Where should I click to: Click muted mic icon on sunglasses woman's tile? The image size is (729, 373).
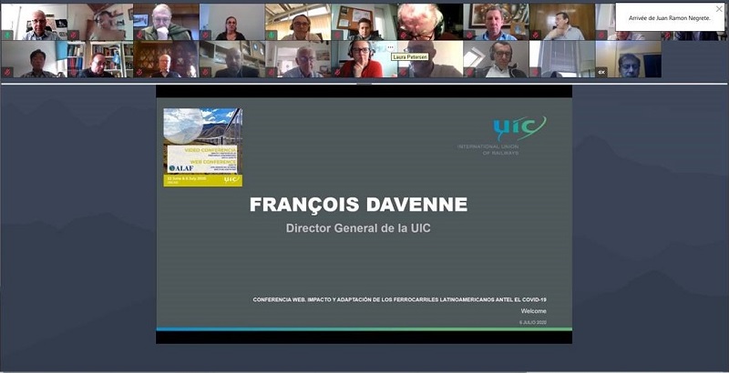coord(206,35)
